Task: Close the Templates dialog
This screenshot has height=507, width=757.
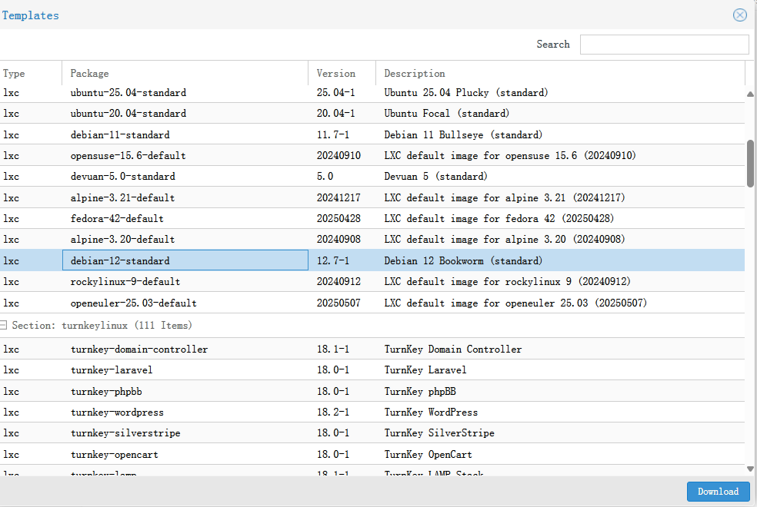Action: coord(739,15)
